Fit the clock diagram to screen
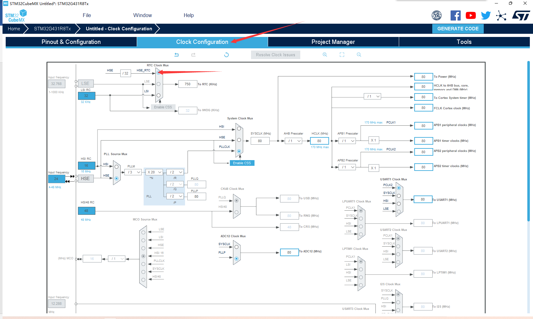 coord(342,55)
